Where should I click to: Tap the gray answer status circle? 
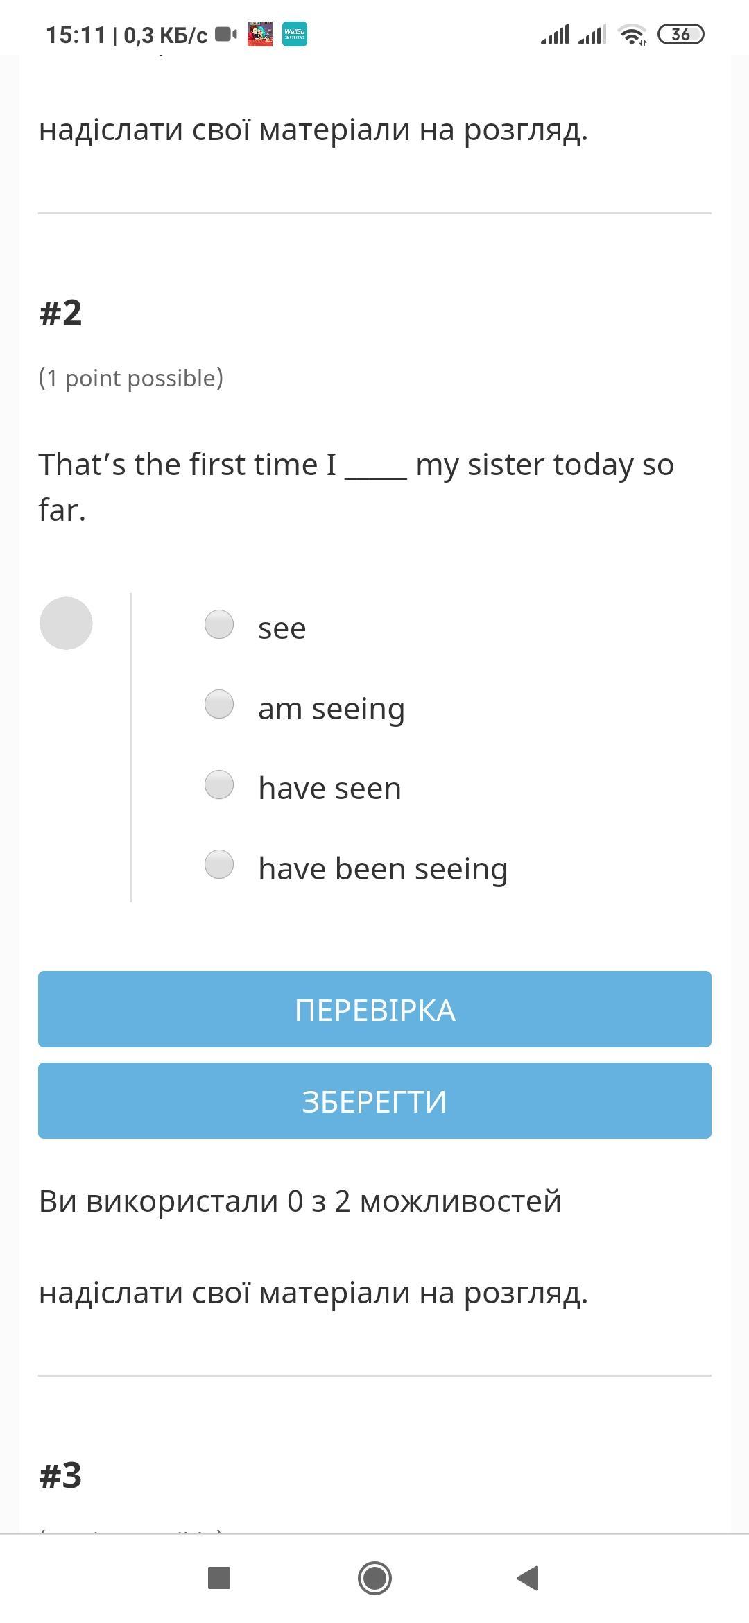point(66,624)
